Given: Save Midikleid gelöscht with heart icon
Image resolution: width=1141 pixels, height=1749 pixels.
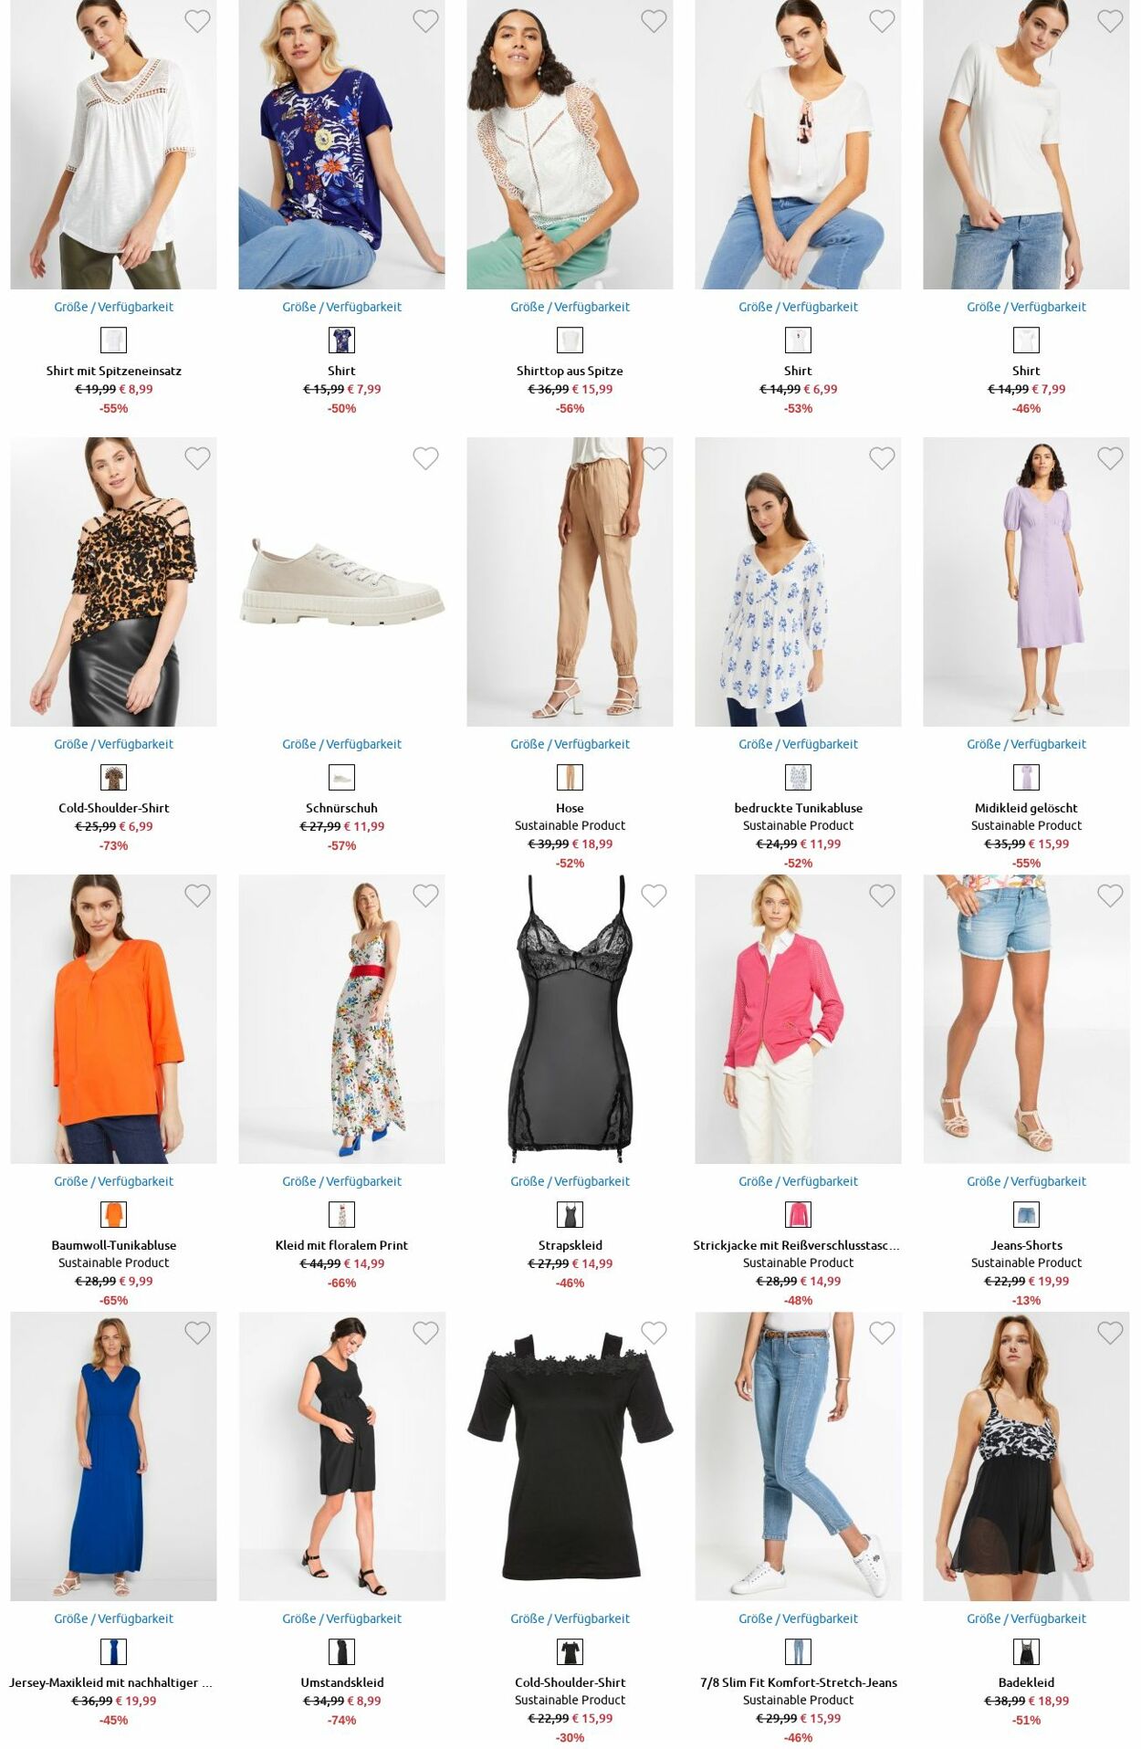Looking at the screenshot, I should coord(1110,458).
